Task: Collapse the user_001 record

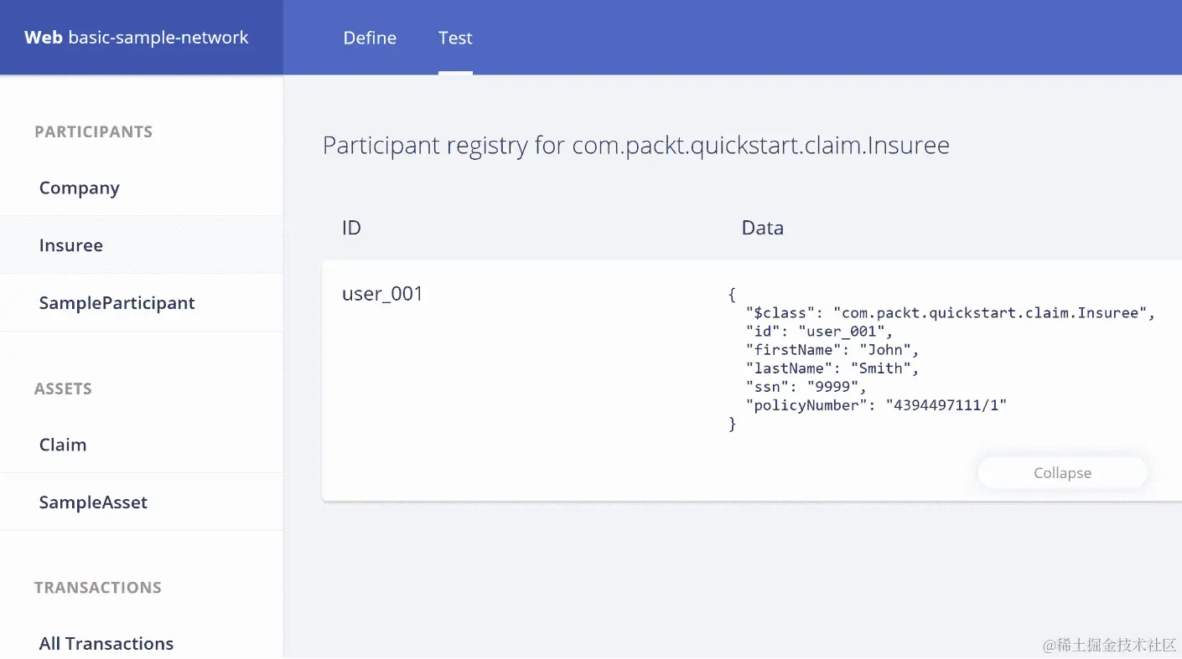Action: tap(1062, 473)
